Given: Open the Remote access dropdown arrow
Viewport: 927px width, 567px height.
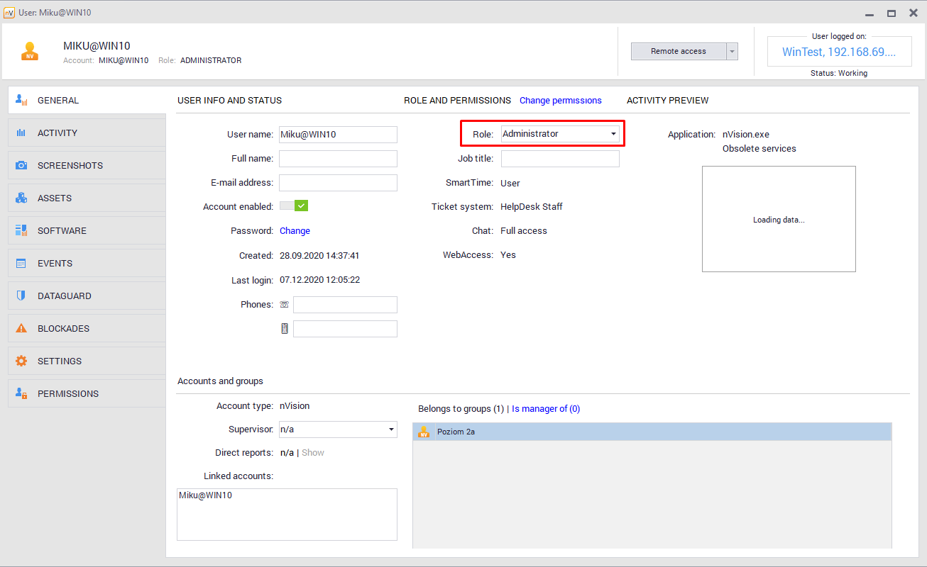Looking at the screenshot, I should 732,52.
